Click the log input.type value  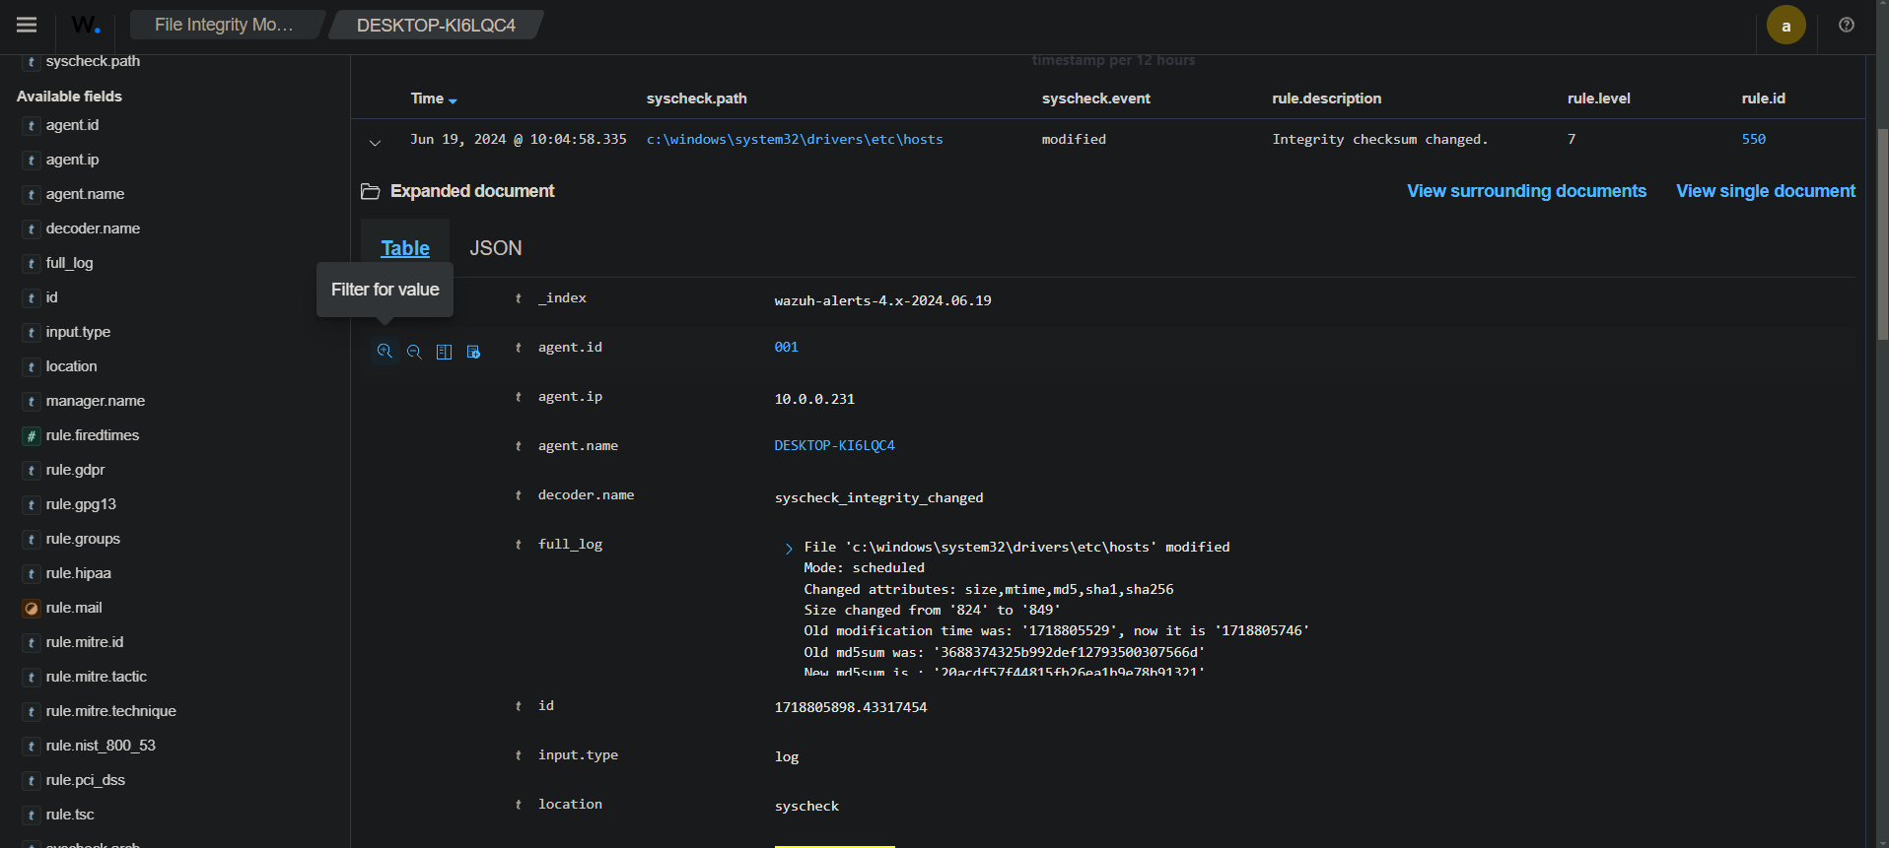(x=786, y=757)
